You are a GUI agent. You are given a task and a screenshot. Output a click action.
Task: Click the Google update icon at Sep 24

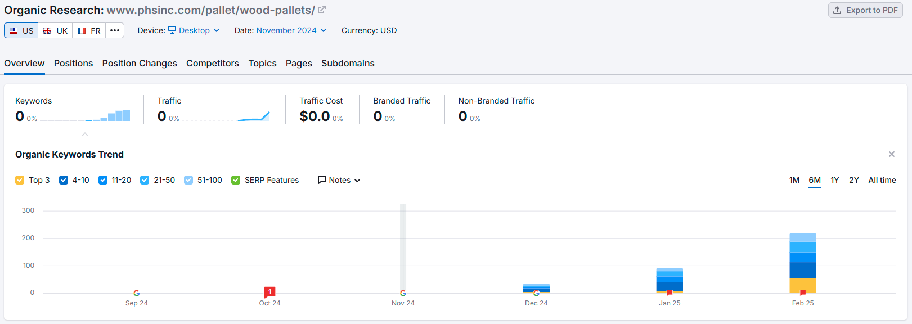click(137, 293)
